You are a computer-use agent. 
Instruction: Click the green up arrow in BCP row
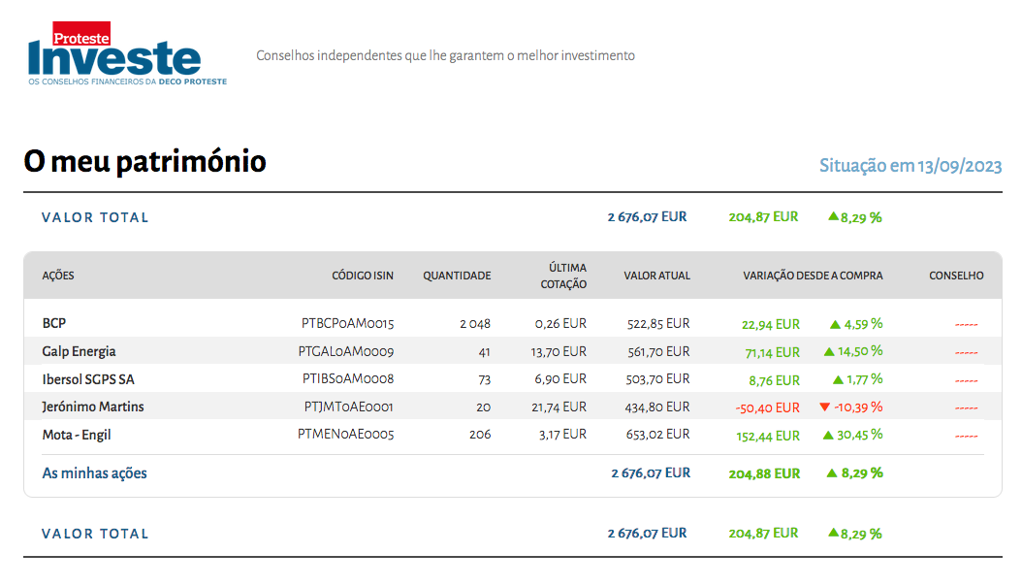(x=835, y=324)
